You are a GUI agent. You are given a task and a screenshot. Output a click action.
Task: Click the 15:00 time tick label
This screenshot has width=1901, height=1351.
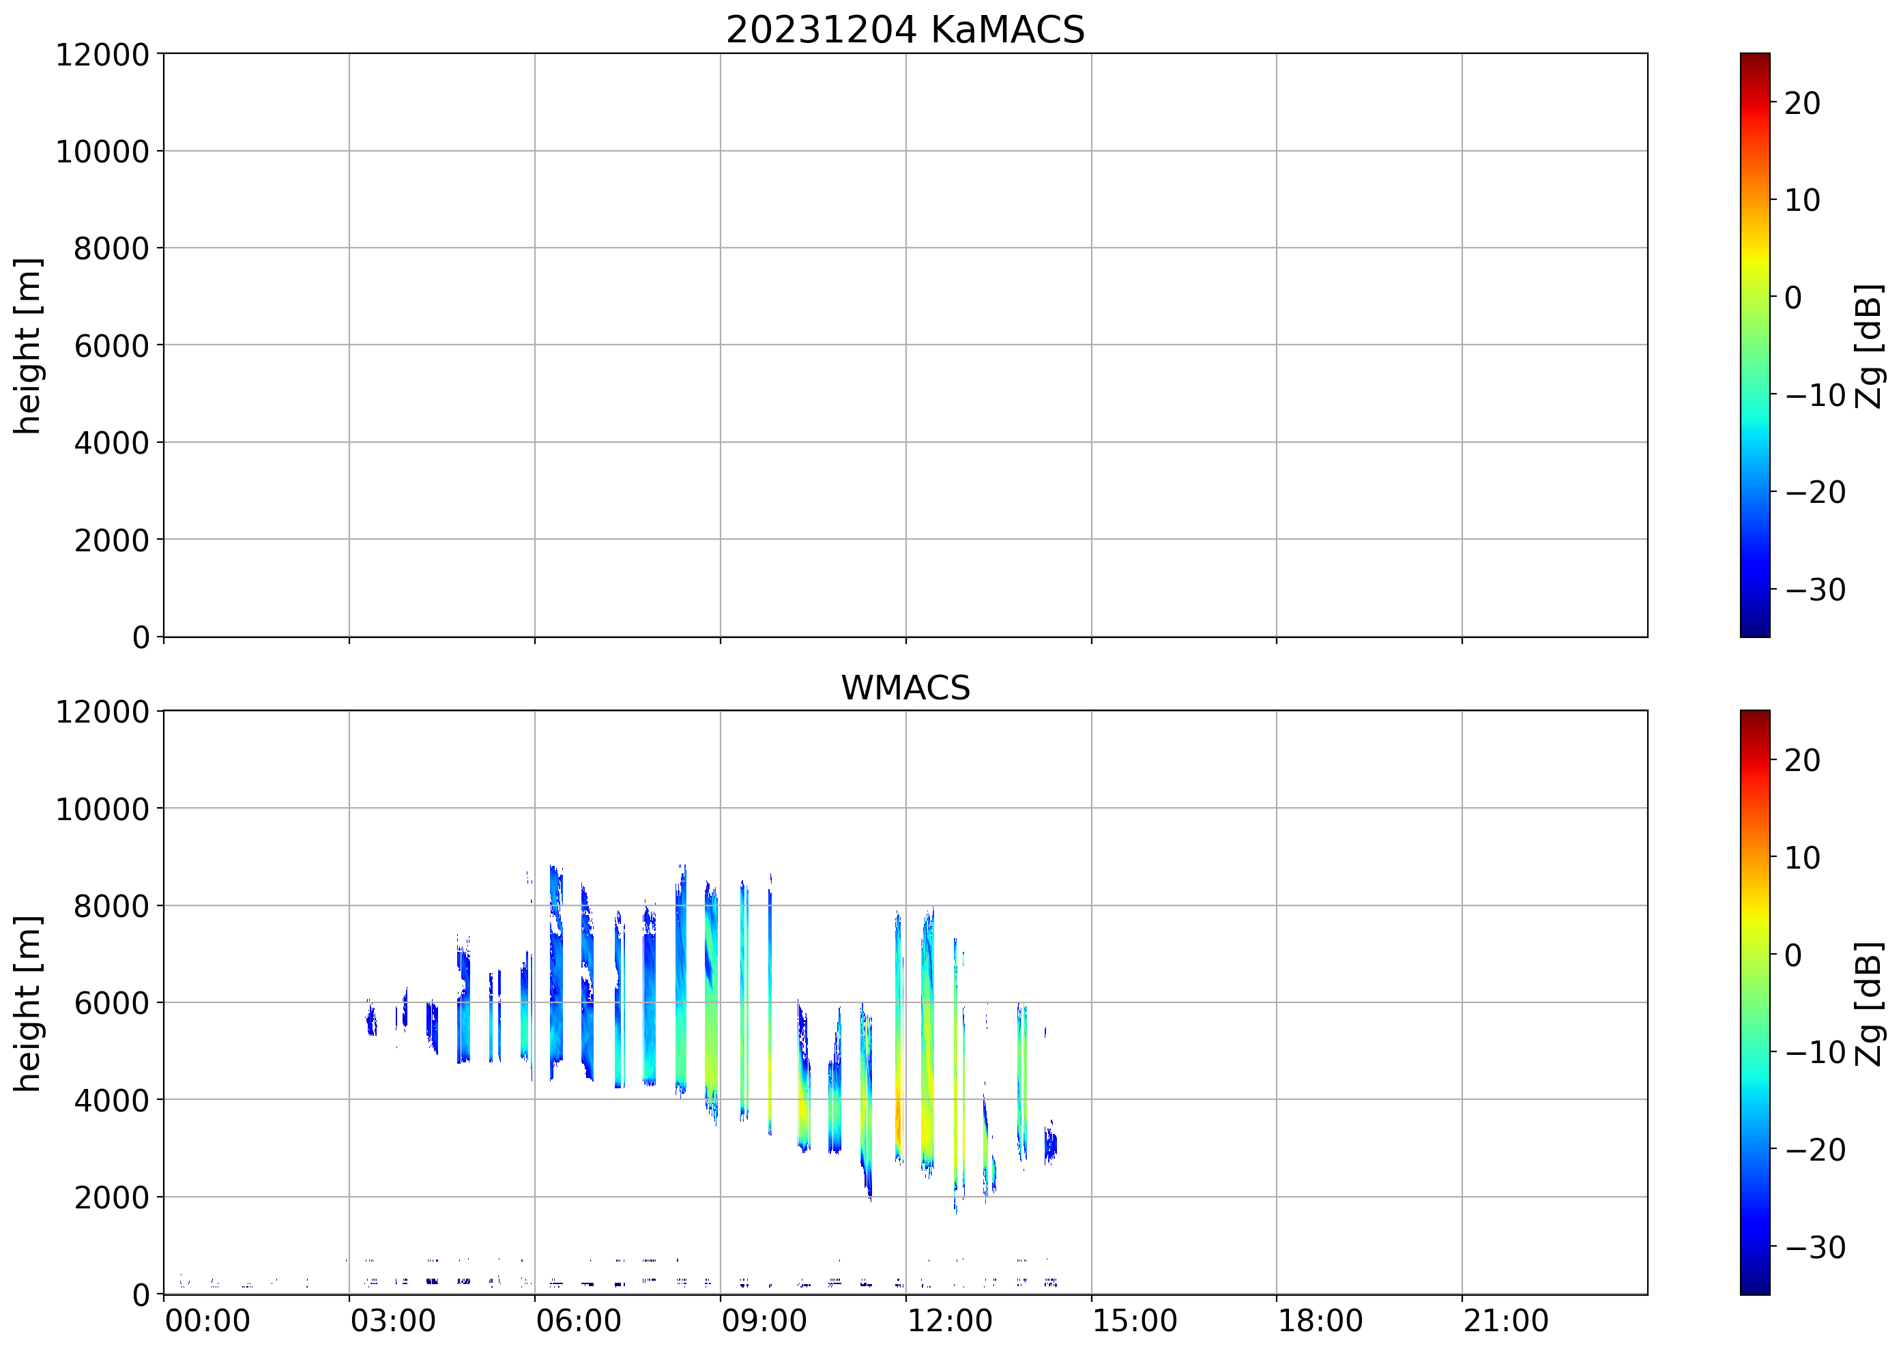point(1135,1322)
